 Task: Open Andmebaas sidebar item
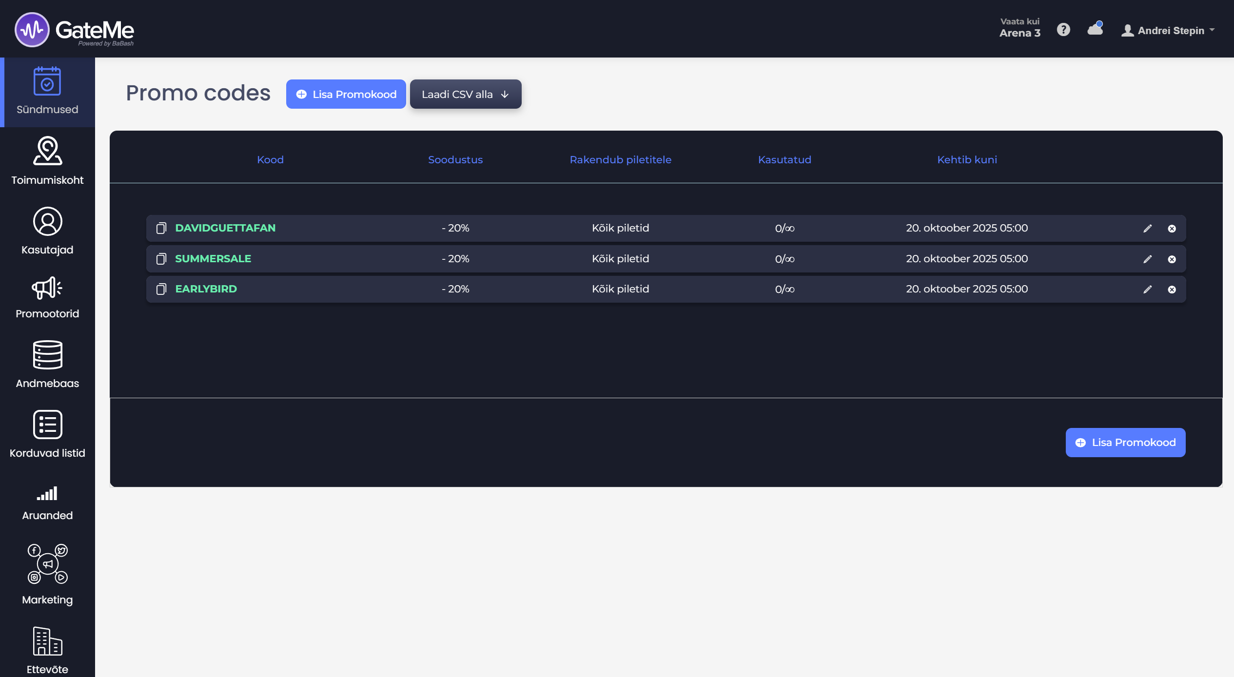click(x=47, y=364)
